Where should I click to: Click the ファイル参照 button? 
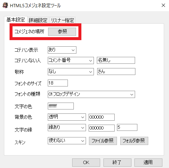[103, 141]
